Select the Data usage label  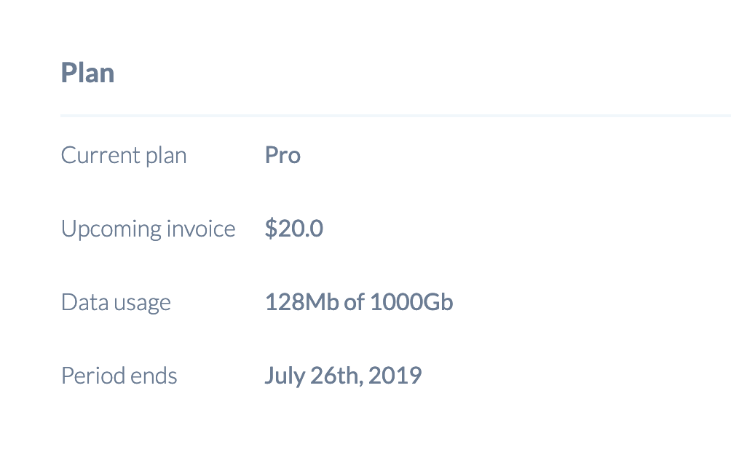click(x=116, y=303)
